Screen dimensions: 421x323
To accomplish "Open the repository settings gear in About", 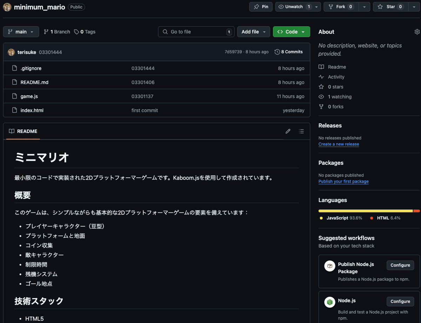I will tap(417, 31).
